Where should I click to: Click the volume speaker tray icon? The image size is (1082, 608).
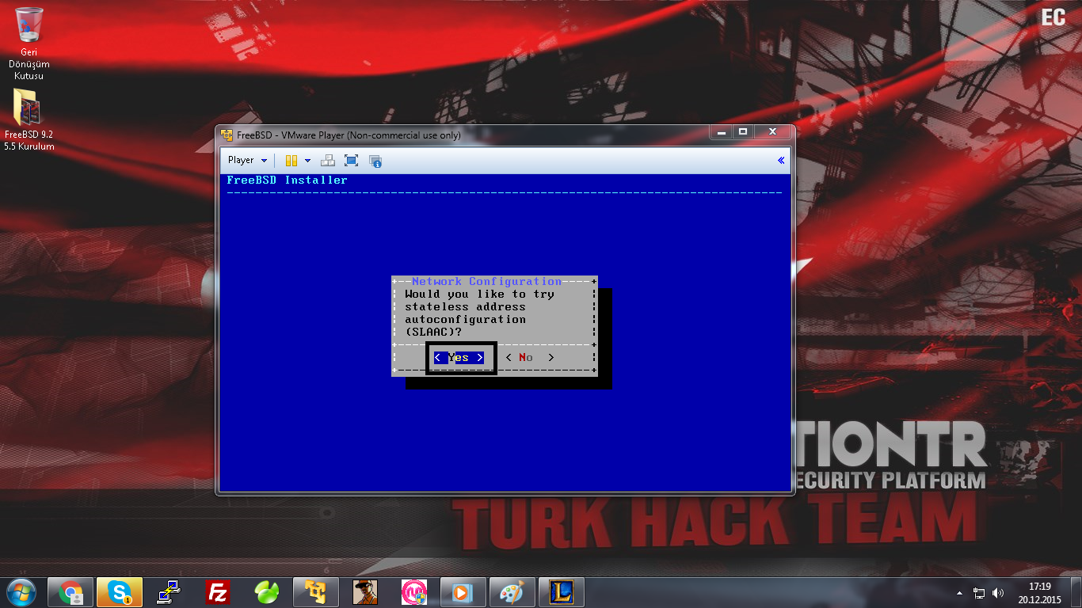coord(998,592)
